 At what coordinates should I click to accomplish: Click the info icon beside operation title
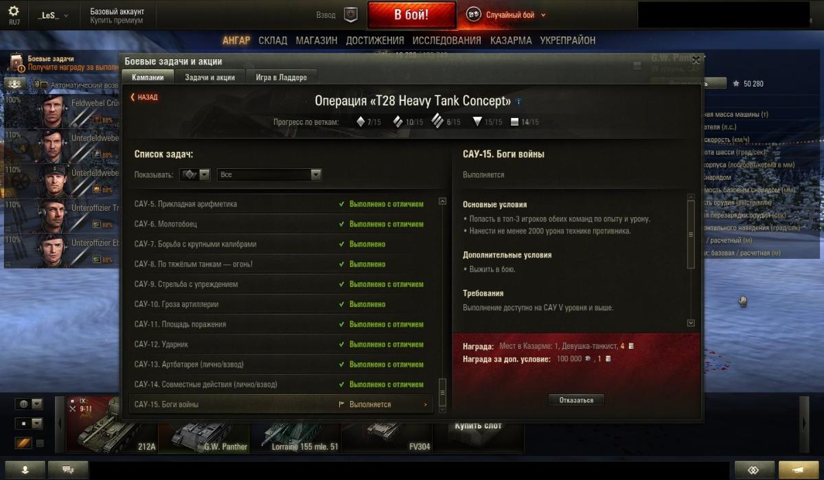[x=518, y=102]
